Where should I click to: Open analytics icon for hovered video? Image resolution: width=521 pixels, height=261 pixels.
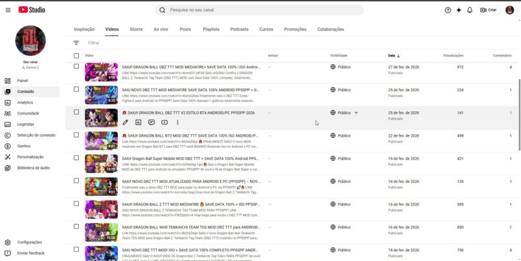(x=138, y=122)
